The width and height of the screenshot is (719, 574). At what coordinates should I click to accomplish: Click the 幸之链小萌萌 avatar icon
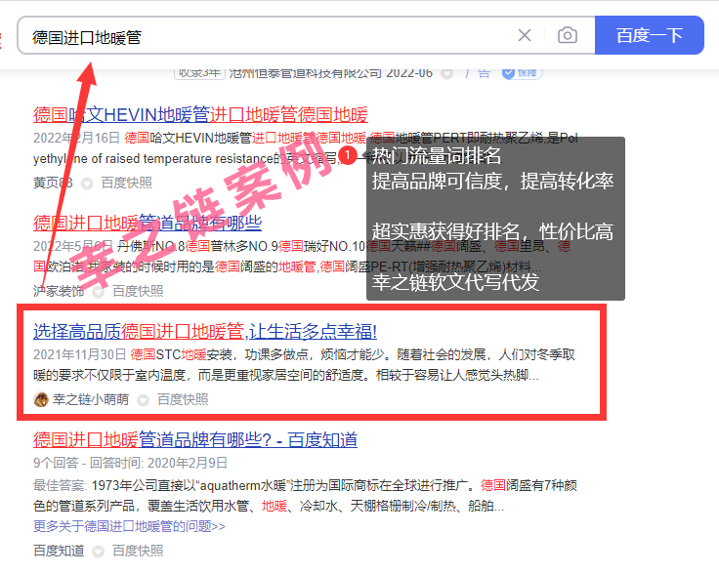(41, 399)
